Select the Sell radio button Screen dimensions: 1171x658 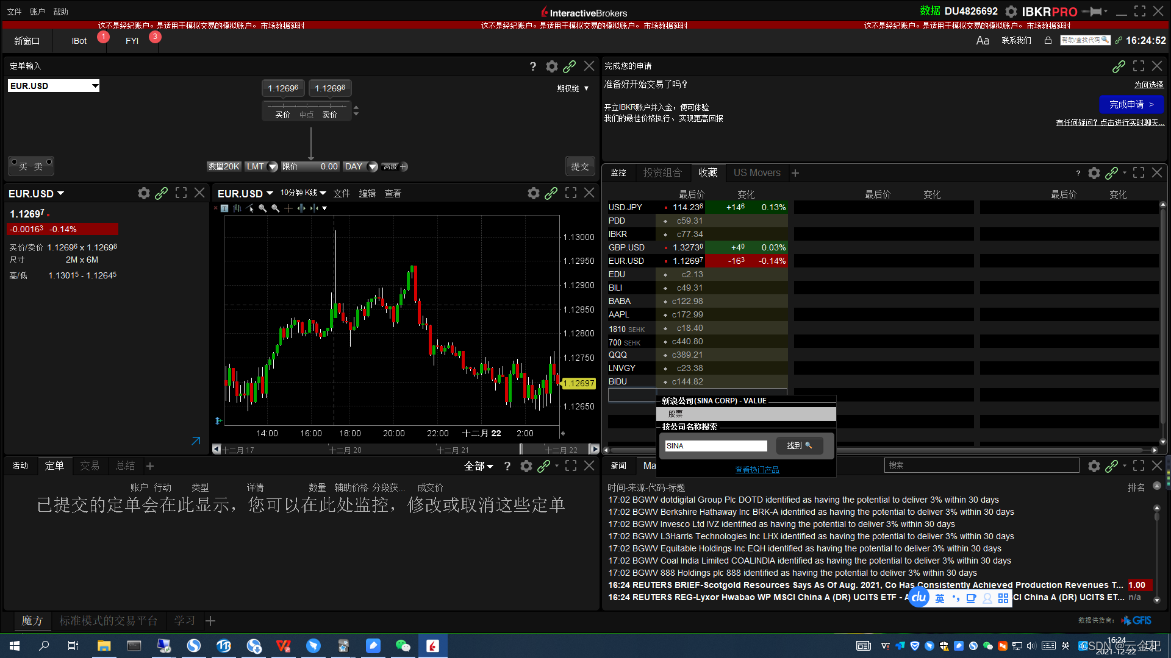pos(49,163)
